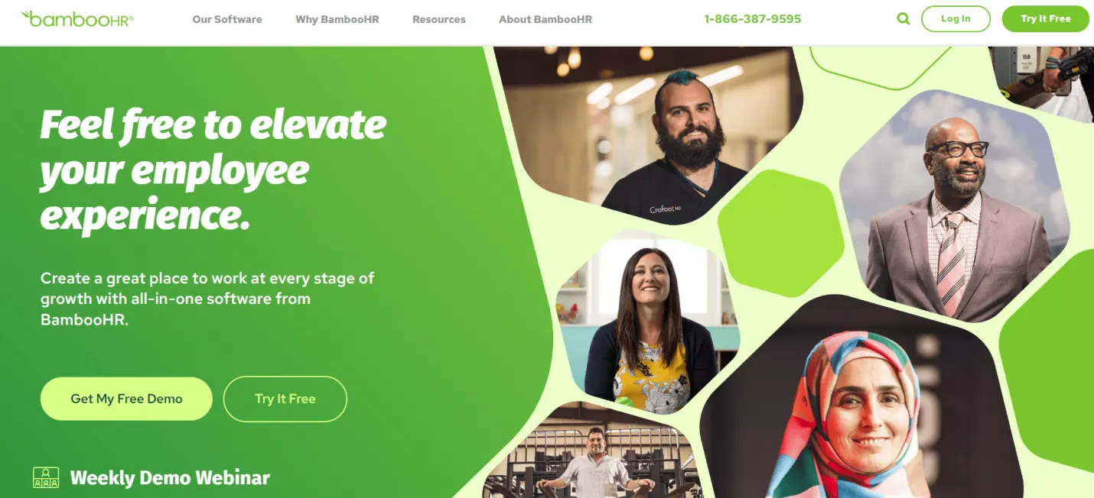
Task: Click the Get My Free Demo button
Action: pos(126,399)
